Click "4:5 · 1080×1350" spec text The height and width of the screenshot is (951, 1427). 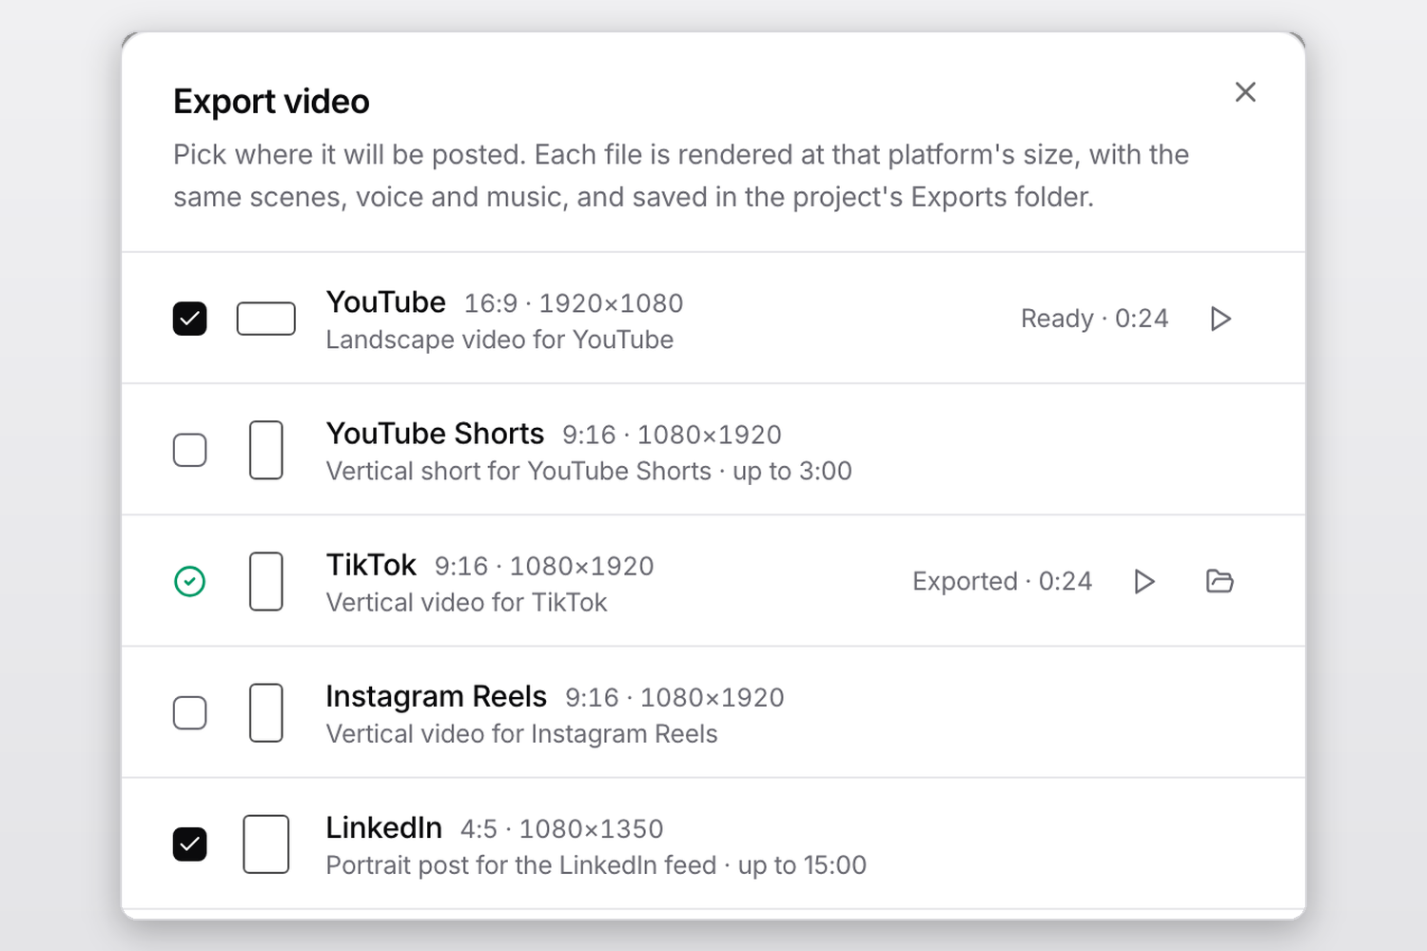[x=561, y=829]
